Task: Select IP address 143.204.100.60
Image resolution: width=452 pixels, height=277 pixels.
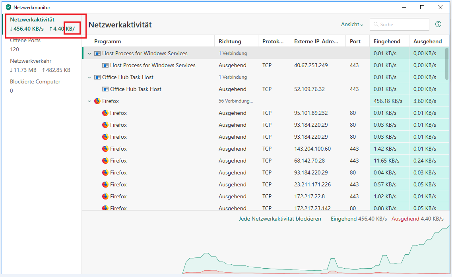Action: [x=312, y=149]
